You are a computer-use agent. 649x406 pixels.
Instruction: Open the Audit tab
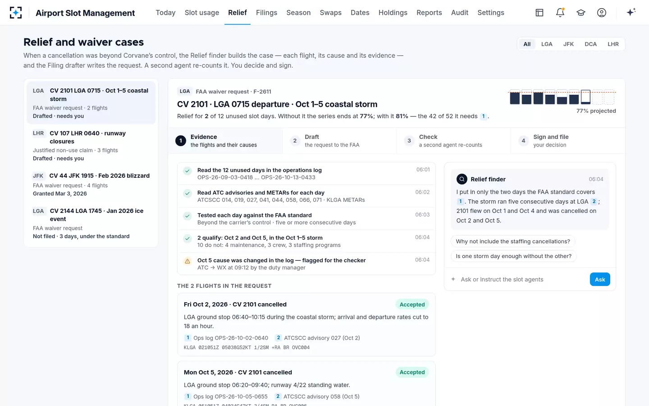460,13
